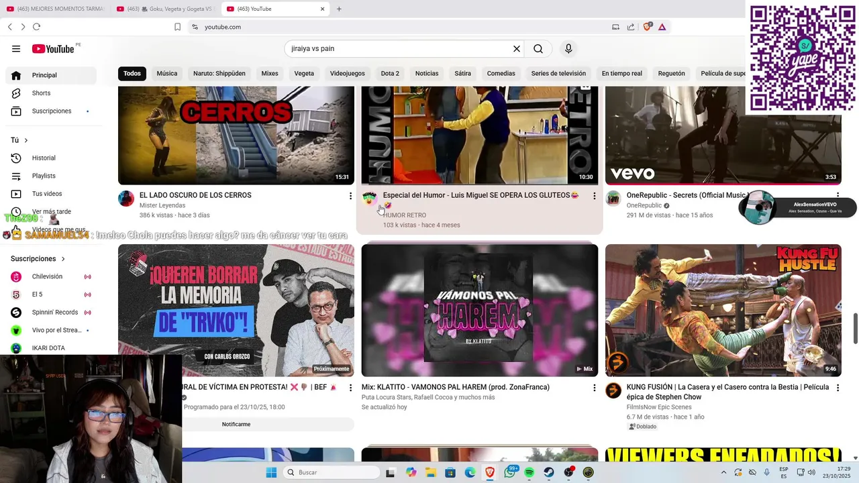Select the 'Comedias' filter chip

tap(501, 73)
